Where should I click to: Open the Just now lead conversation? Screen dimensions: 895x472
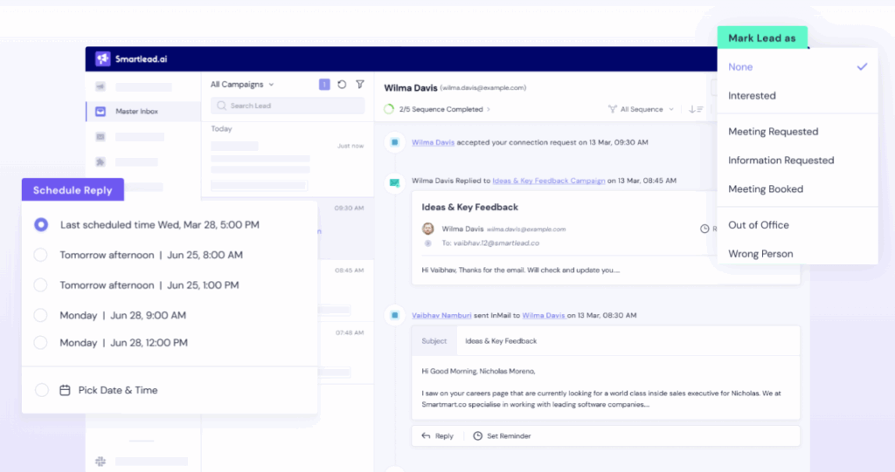point(288,166)
